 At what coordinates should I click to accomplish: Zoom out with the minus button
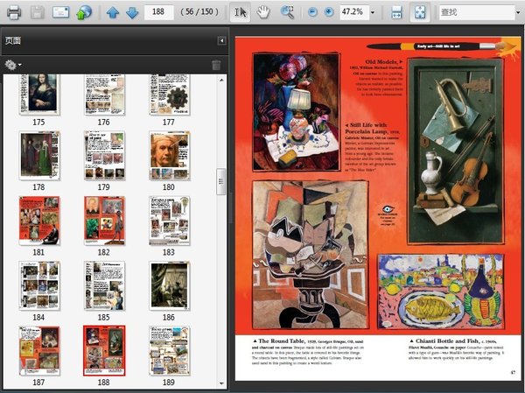point(312,12)
